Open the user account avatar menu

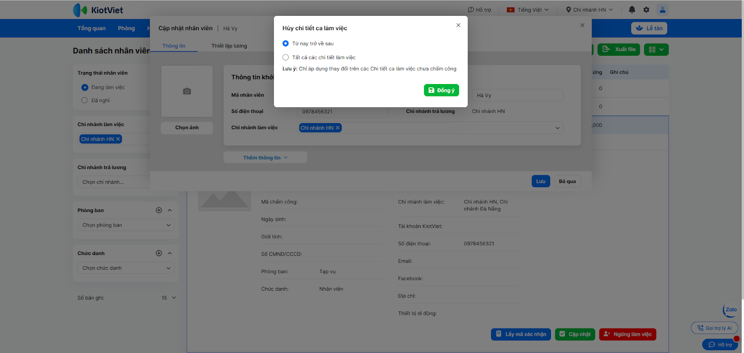tap(663, 10)
